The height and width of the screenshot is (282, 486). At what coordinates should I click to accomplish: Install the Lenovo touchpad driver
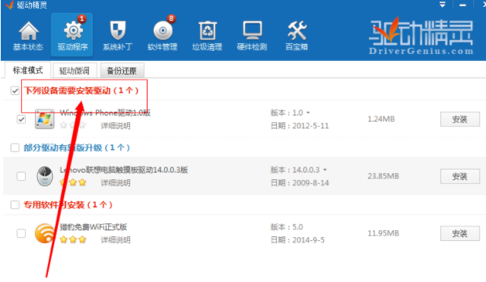point(459,176)
